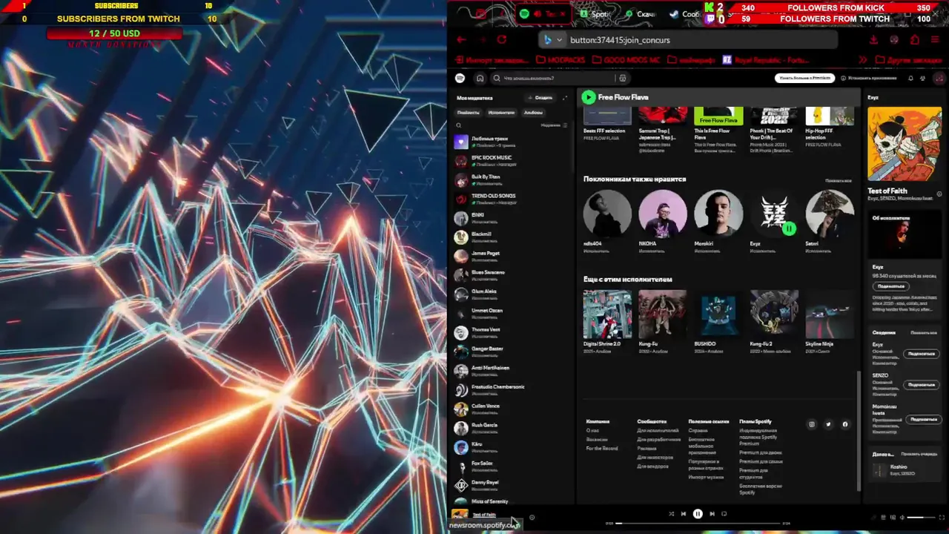Seek on the track progress bar
The width and height of the screenshot is (949, 534).
pyautogui.click(x=698, y=523)
